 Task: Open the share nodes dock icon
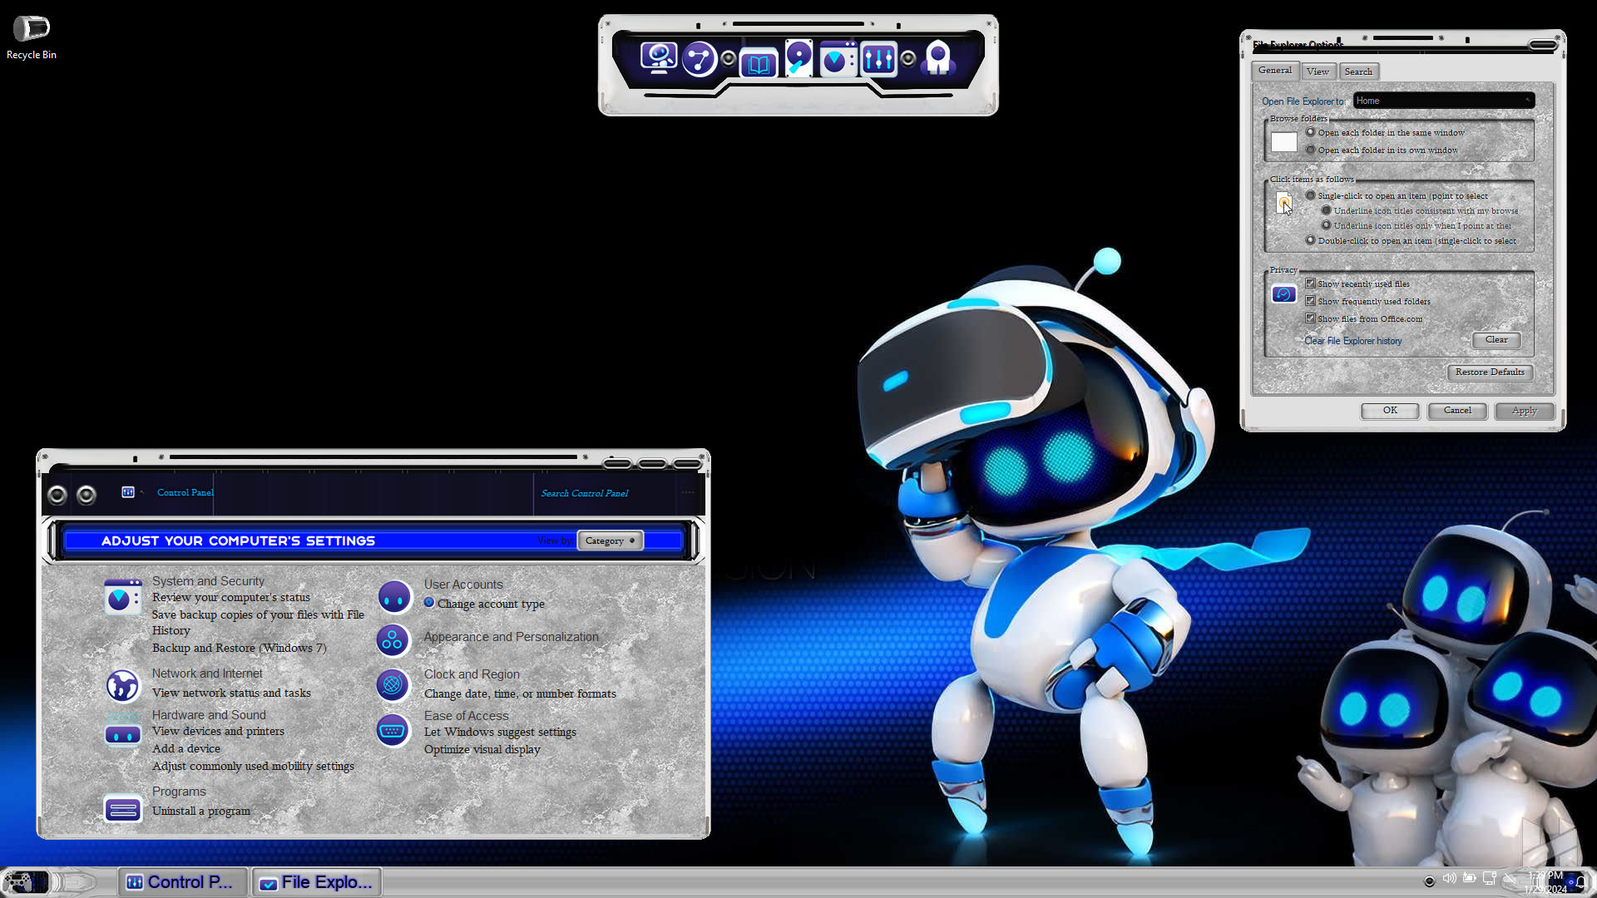(699, 59)
